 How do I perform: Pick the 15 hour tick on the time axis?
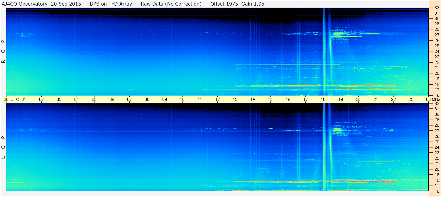pyautogui.click(x=270, y=99)
